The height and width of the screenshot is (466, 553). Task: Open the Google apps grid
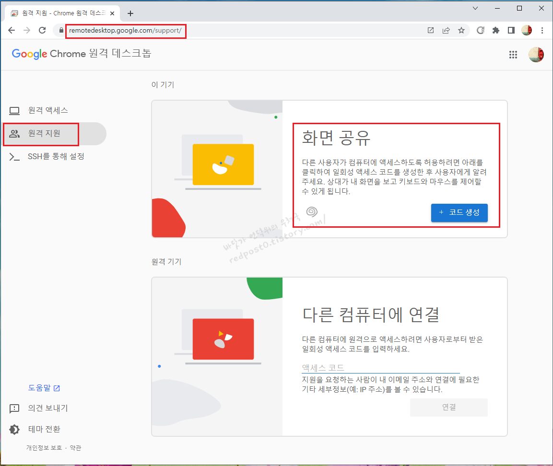(513, 55)
